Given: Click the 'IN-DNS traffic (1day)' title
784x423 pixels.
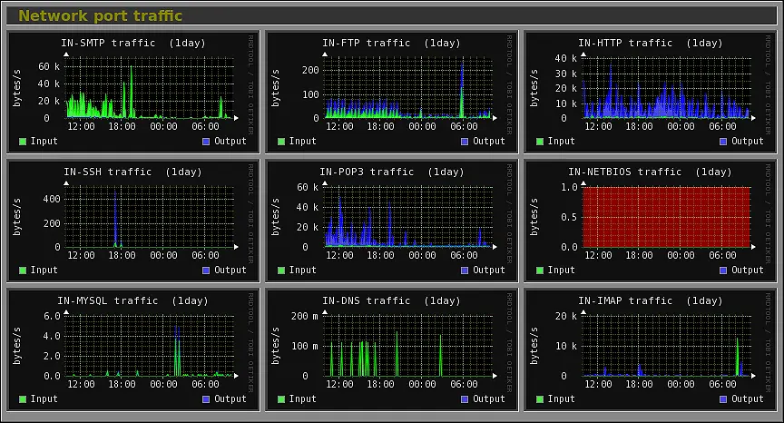Looking at the screenshot, I should [391, 301].
